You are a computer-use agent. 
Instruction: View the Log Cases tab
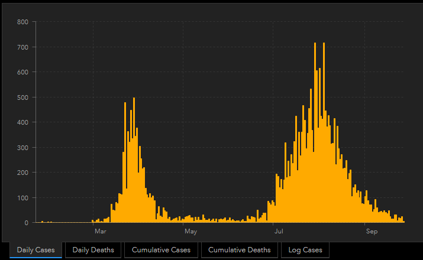pos(305,250)
